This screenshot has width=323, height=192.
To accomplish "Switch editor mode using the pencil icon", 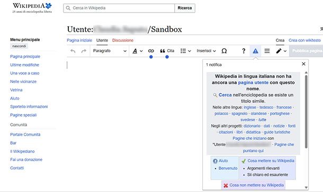I will (281, 51).
